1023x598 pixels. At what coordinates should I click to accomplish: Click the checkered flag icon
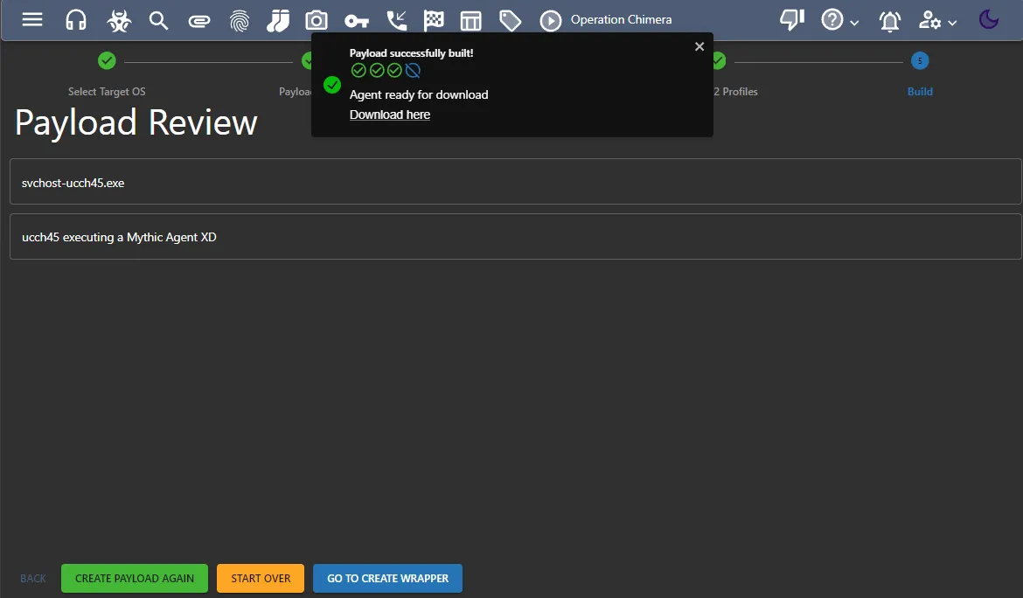pyautogui.click(x=434, y=20)
